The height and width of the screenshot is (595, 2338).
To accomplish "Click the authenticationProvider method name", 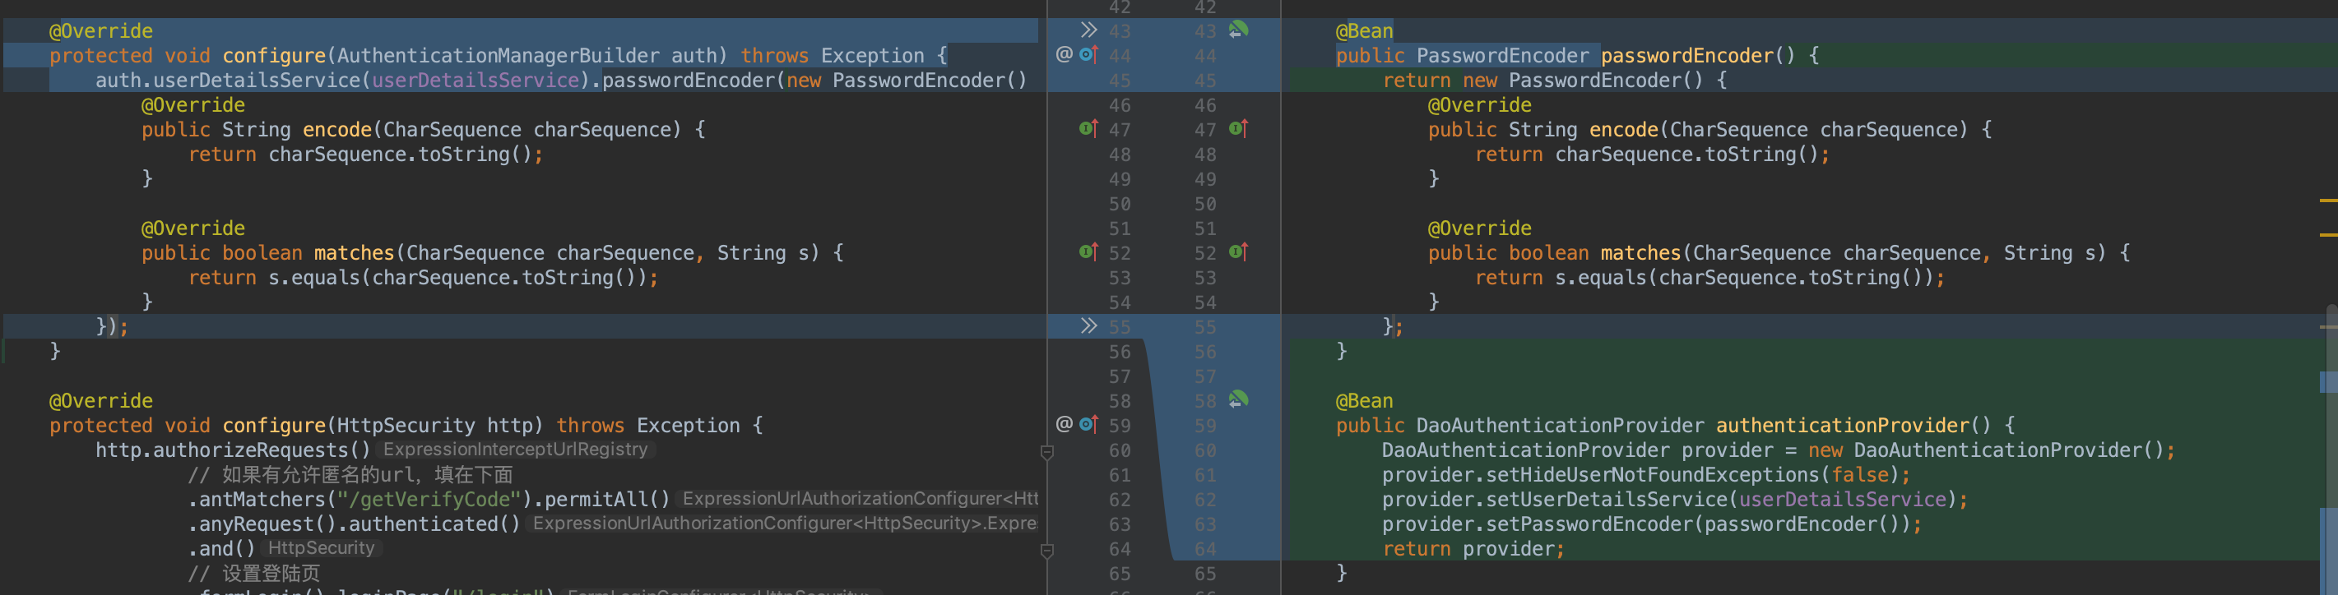I will pos(1843,426).
